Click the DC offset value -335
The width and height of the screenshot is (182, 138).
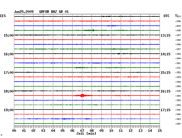178,91
